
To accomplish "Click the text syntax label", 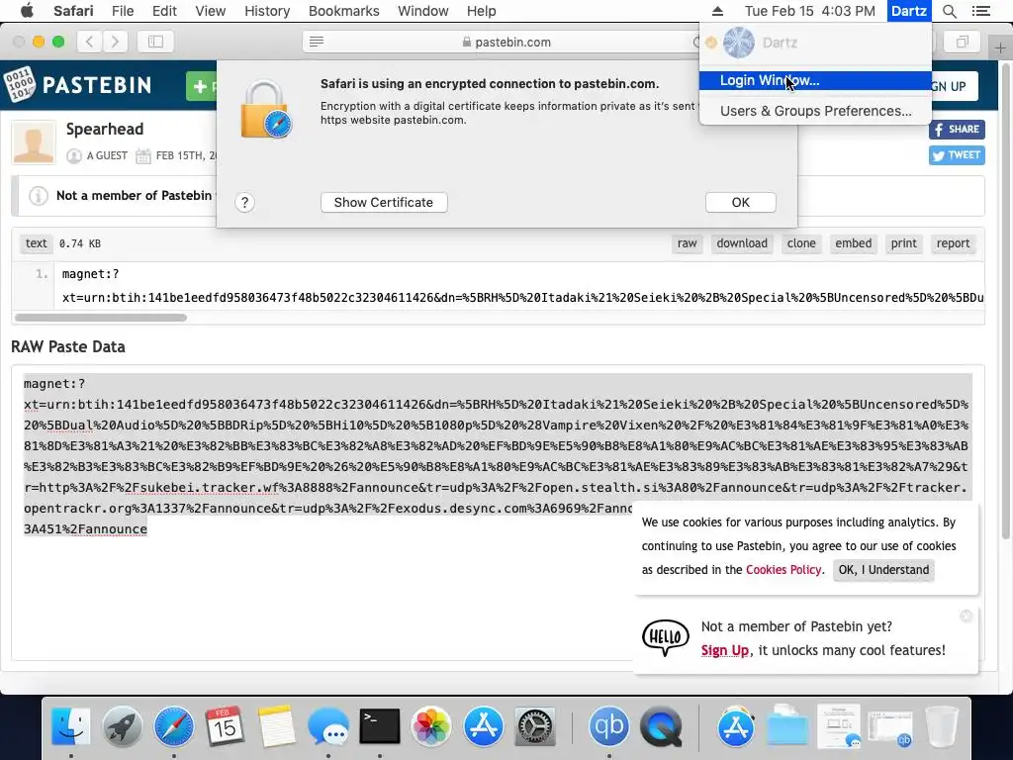I will (x=37, y=243).
